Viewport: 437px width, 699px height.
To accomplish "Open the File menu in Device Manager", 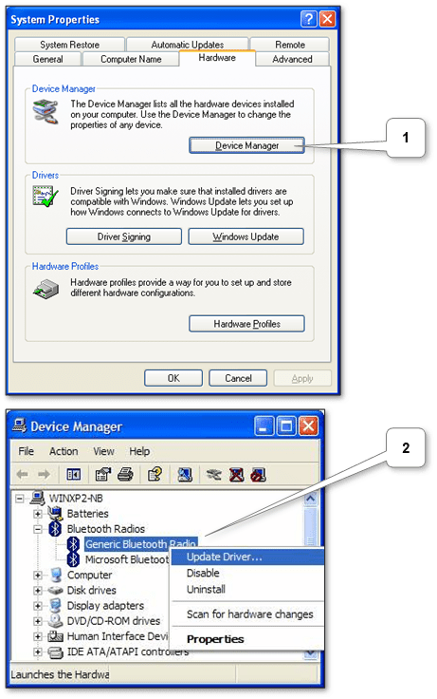I will tap(27, 451).
